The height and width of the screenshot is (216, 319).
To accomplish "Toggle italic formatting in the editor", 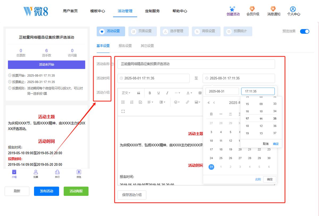I will pyautogui.click(x=167, y=93).
